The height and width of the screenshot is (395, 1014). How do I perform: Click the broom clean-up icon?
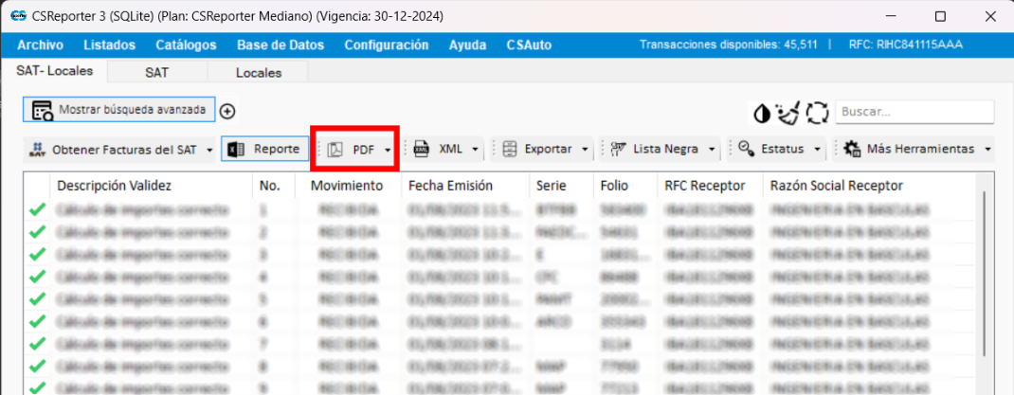click(789, 113)
